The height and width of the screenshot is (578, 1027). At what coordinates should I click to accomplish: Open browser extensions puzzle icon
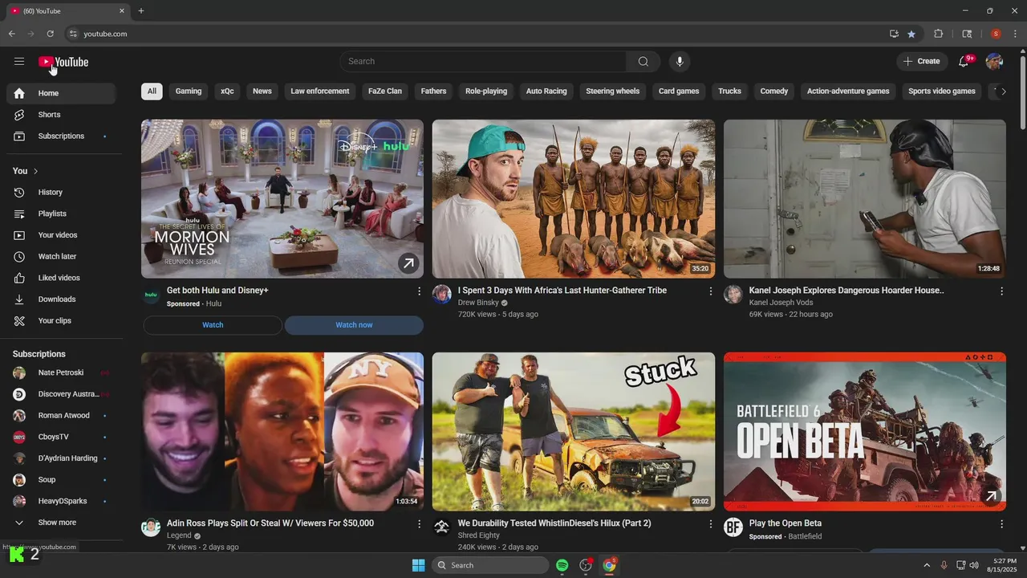pyautogui.click(x=938, y=34)
